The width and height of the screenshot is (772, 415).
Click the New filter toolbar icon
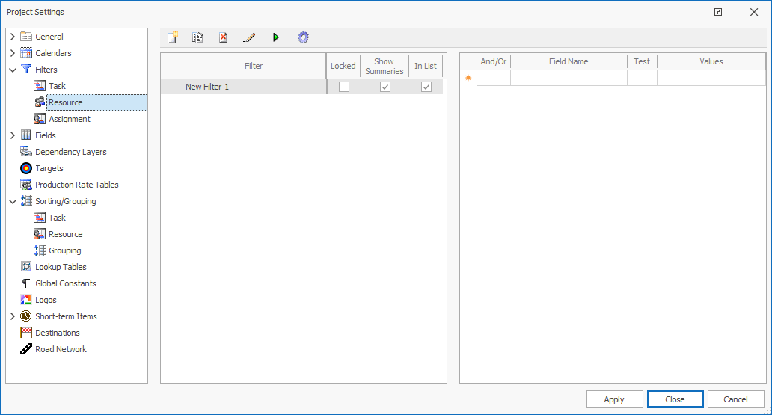click(173, 37)
